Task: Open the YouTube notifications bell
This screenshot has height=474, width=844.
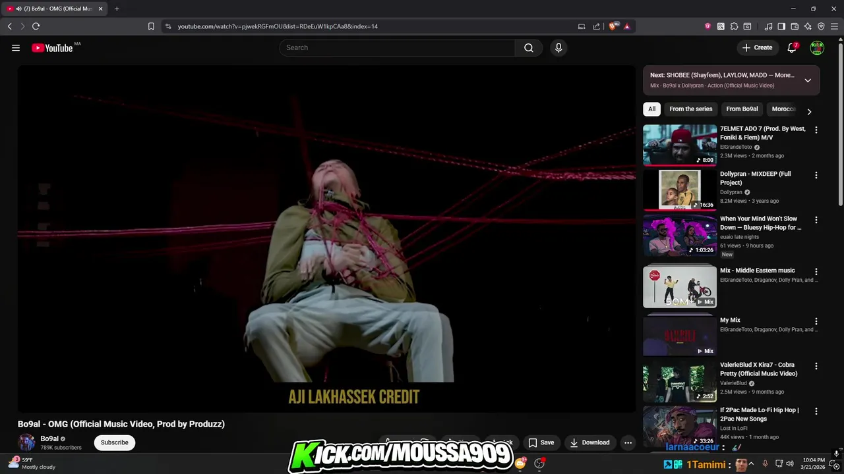Action: tap(793, 47)
